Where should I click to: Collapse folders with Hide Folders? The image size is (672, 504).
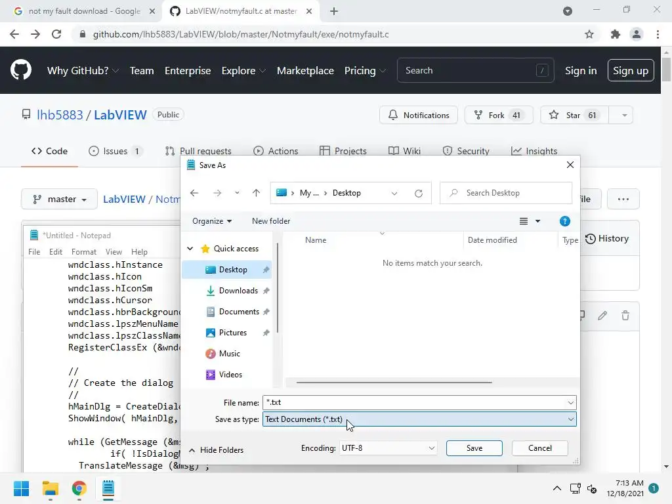click(x=216, y=450)
